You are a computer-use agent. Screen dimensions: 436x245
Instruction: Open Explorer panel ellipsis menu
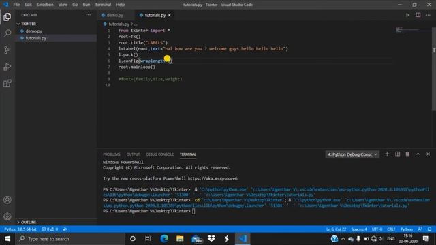89,15
